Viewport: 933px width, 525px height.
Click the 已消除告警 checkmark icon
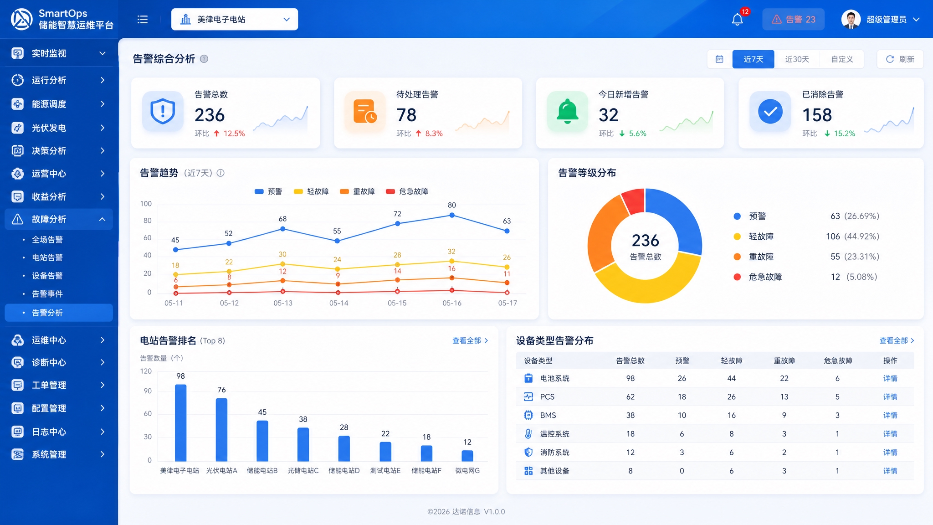pos(770,112)
